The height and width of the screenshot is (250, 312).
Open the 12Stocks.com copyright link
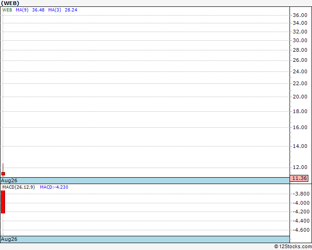[x=293, y=246]
